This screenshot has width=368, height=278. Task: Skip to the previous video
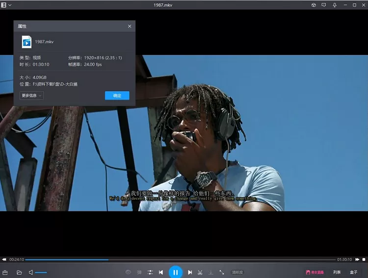pyautogui.click(x=161, y=272)
